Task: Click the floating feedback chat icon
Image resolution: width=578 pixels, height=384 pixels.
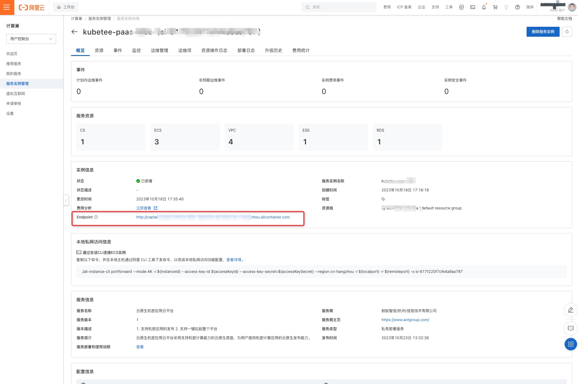Action: 571,328
